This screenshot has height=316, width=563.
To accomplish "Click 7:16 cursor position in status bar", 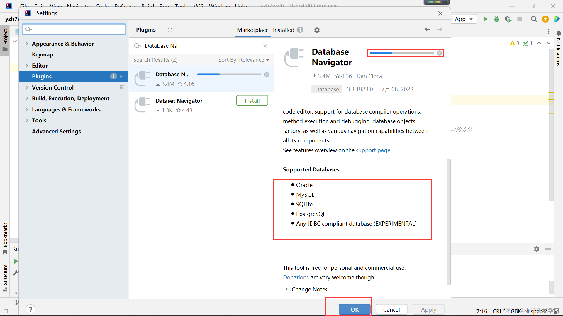I will [482, 311].
